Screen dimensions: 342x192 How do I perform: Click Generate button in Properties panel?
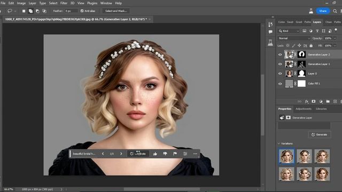tap(320, 134)
